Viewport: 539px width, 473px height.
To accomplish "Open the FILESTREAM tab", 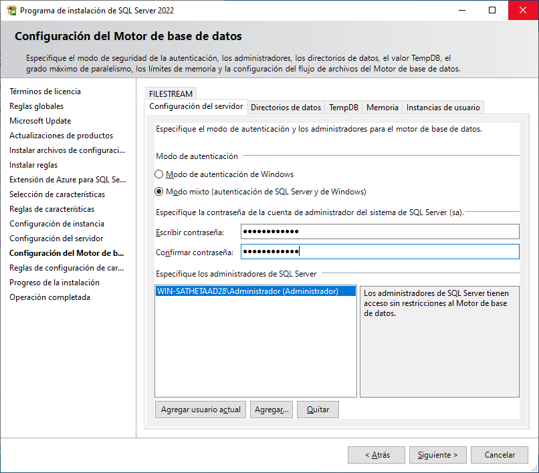I will 171,94.
